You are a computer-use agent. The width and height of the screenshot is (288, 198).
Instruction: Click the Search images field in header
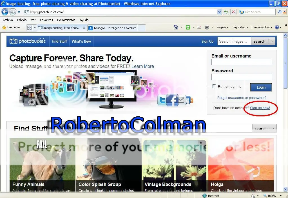pyautogui.click(x=234, y=41)
